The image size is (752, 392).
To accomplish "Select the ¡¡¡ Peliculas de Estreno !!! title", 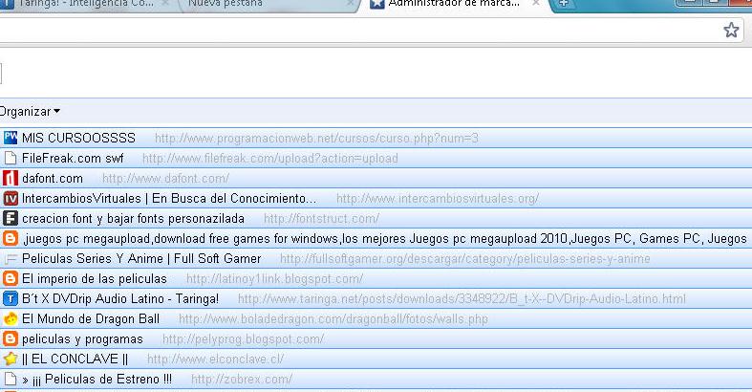I will tap(97, 380).
